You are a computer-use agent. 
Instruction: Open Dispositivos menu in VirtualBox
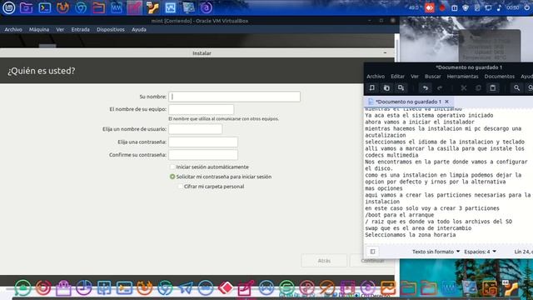pyautogui.click(x=111, y=30)
